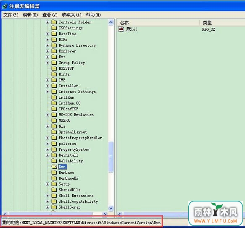The width and height of the screenshot is (245, 228).
Task: Expand the Shell Extensions key
Action: (47, 196)
